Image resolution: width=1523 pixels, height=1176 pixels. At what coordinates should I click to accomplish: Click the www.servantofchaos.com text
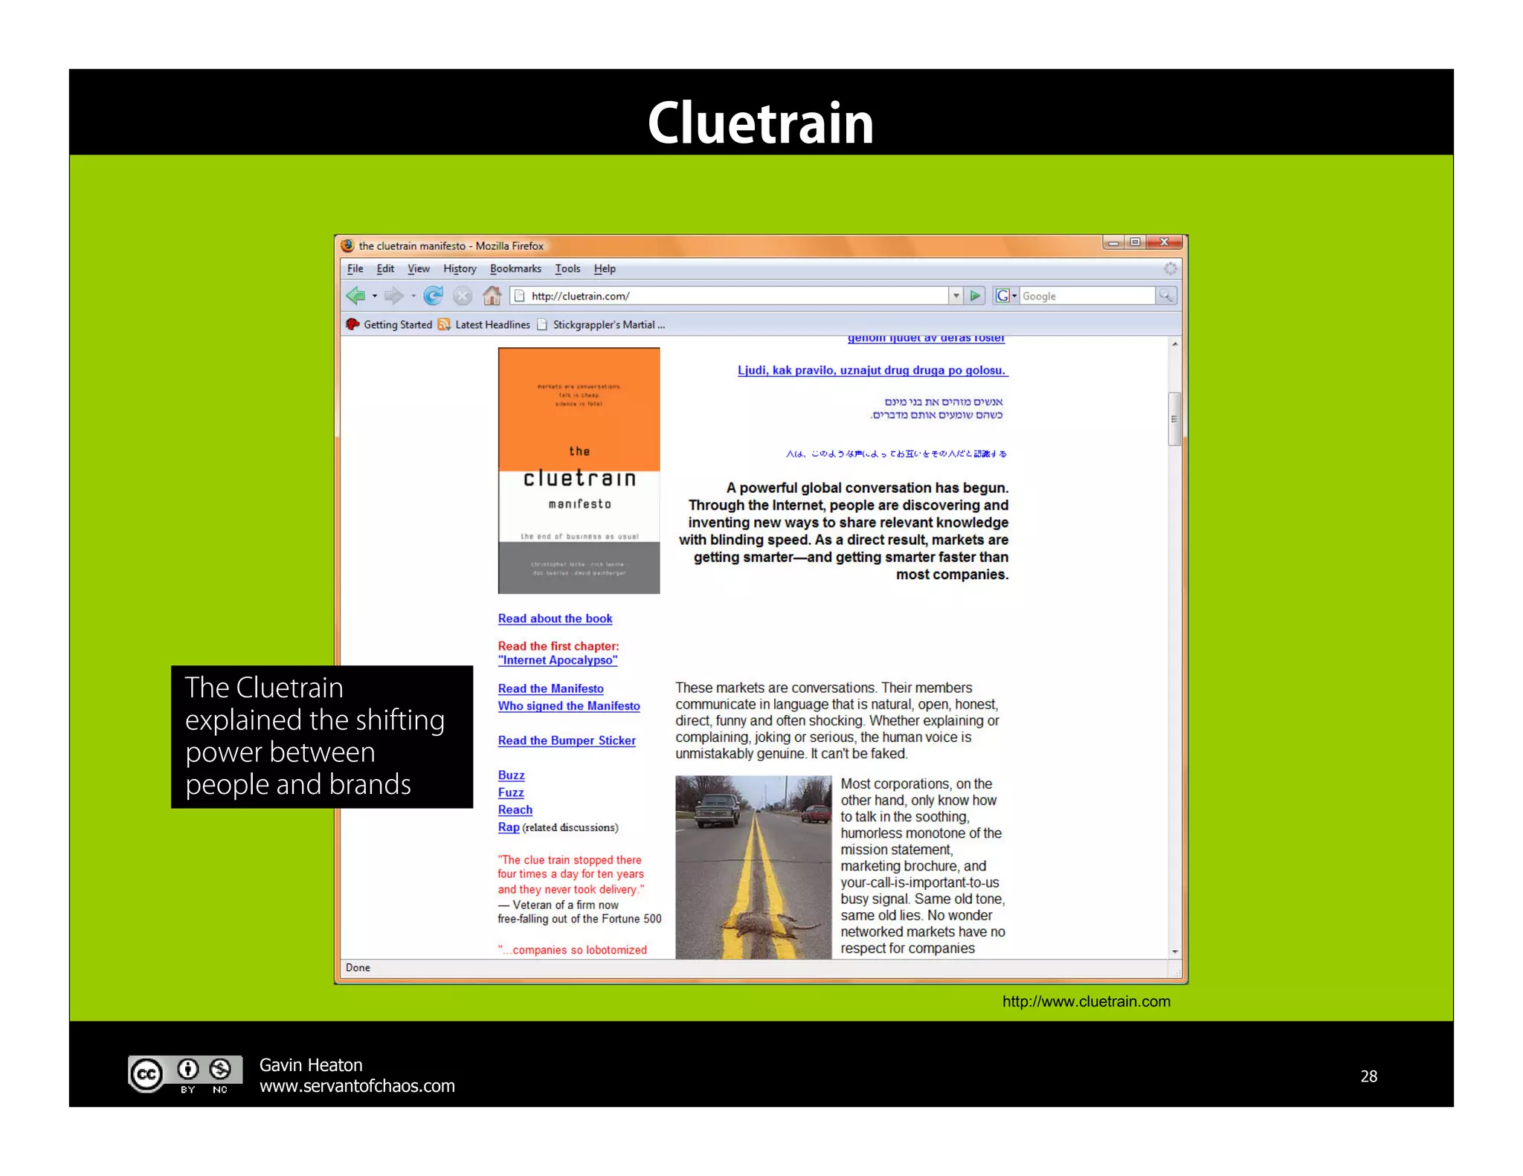[x=357, y=1086]
